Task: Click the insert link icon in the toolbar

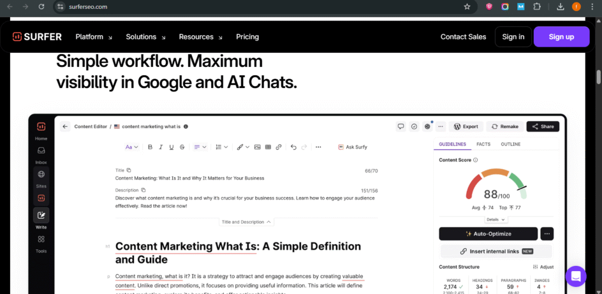Action: click(279, 147)
